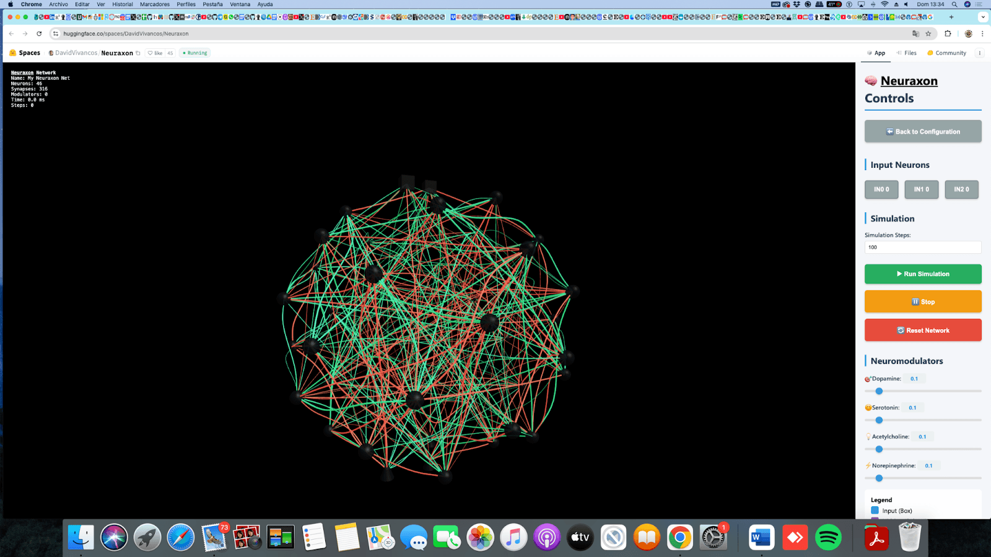
Task: Reload the current page
Action: (x=39, y=33)
